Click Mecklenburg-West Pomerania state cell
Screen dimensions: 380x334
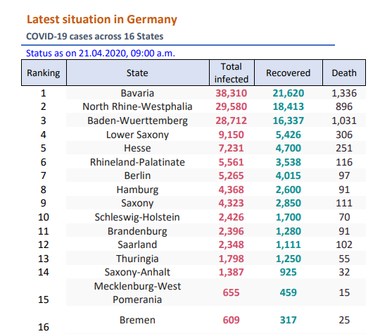pos(137,292)
